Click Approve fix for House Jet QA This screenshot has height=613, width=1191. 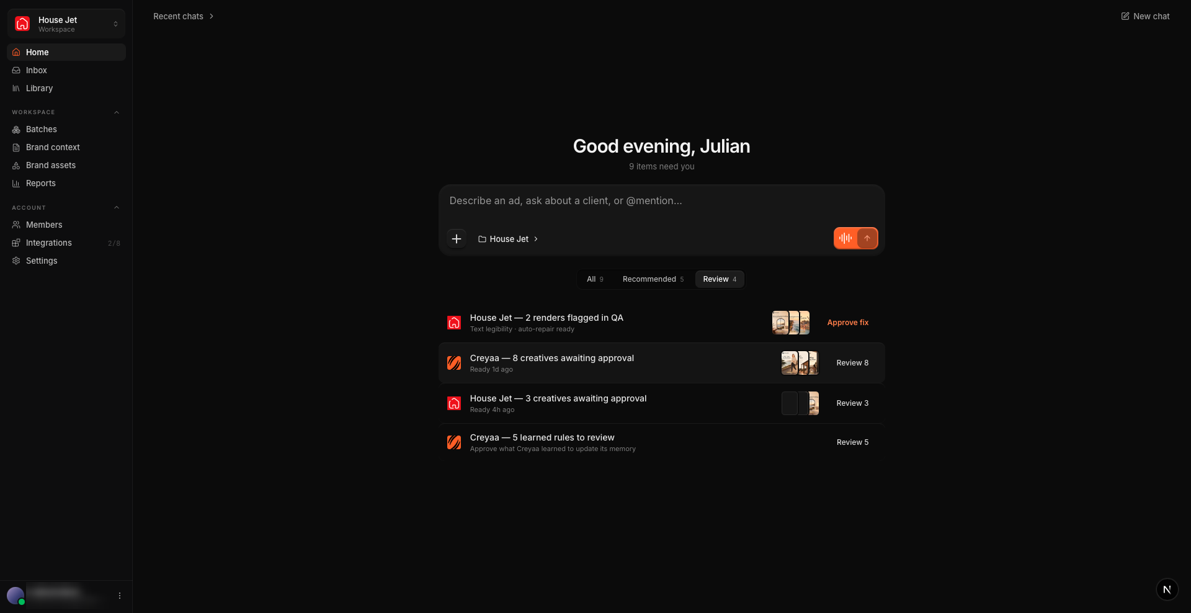[847, 323]
